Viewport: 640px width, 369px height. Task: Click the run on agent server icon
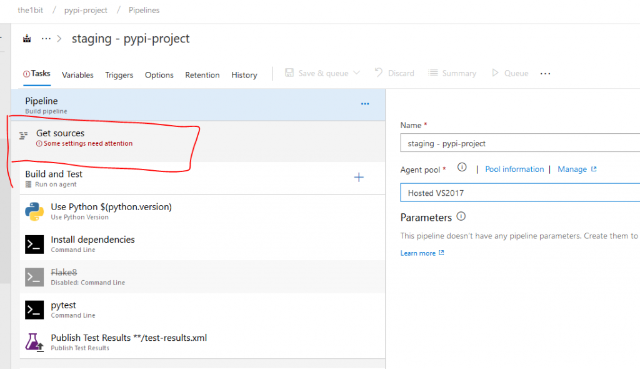(x=28, y=184)
